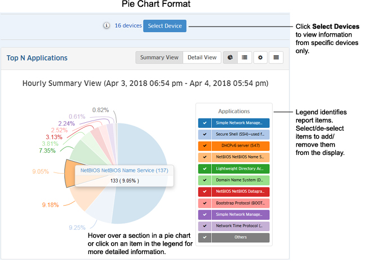Click the Top N Applications panel title

pos(37,58)
